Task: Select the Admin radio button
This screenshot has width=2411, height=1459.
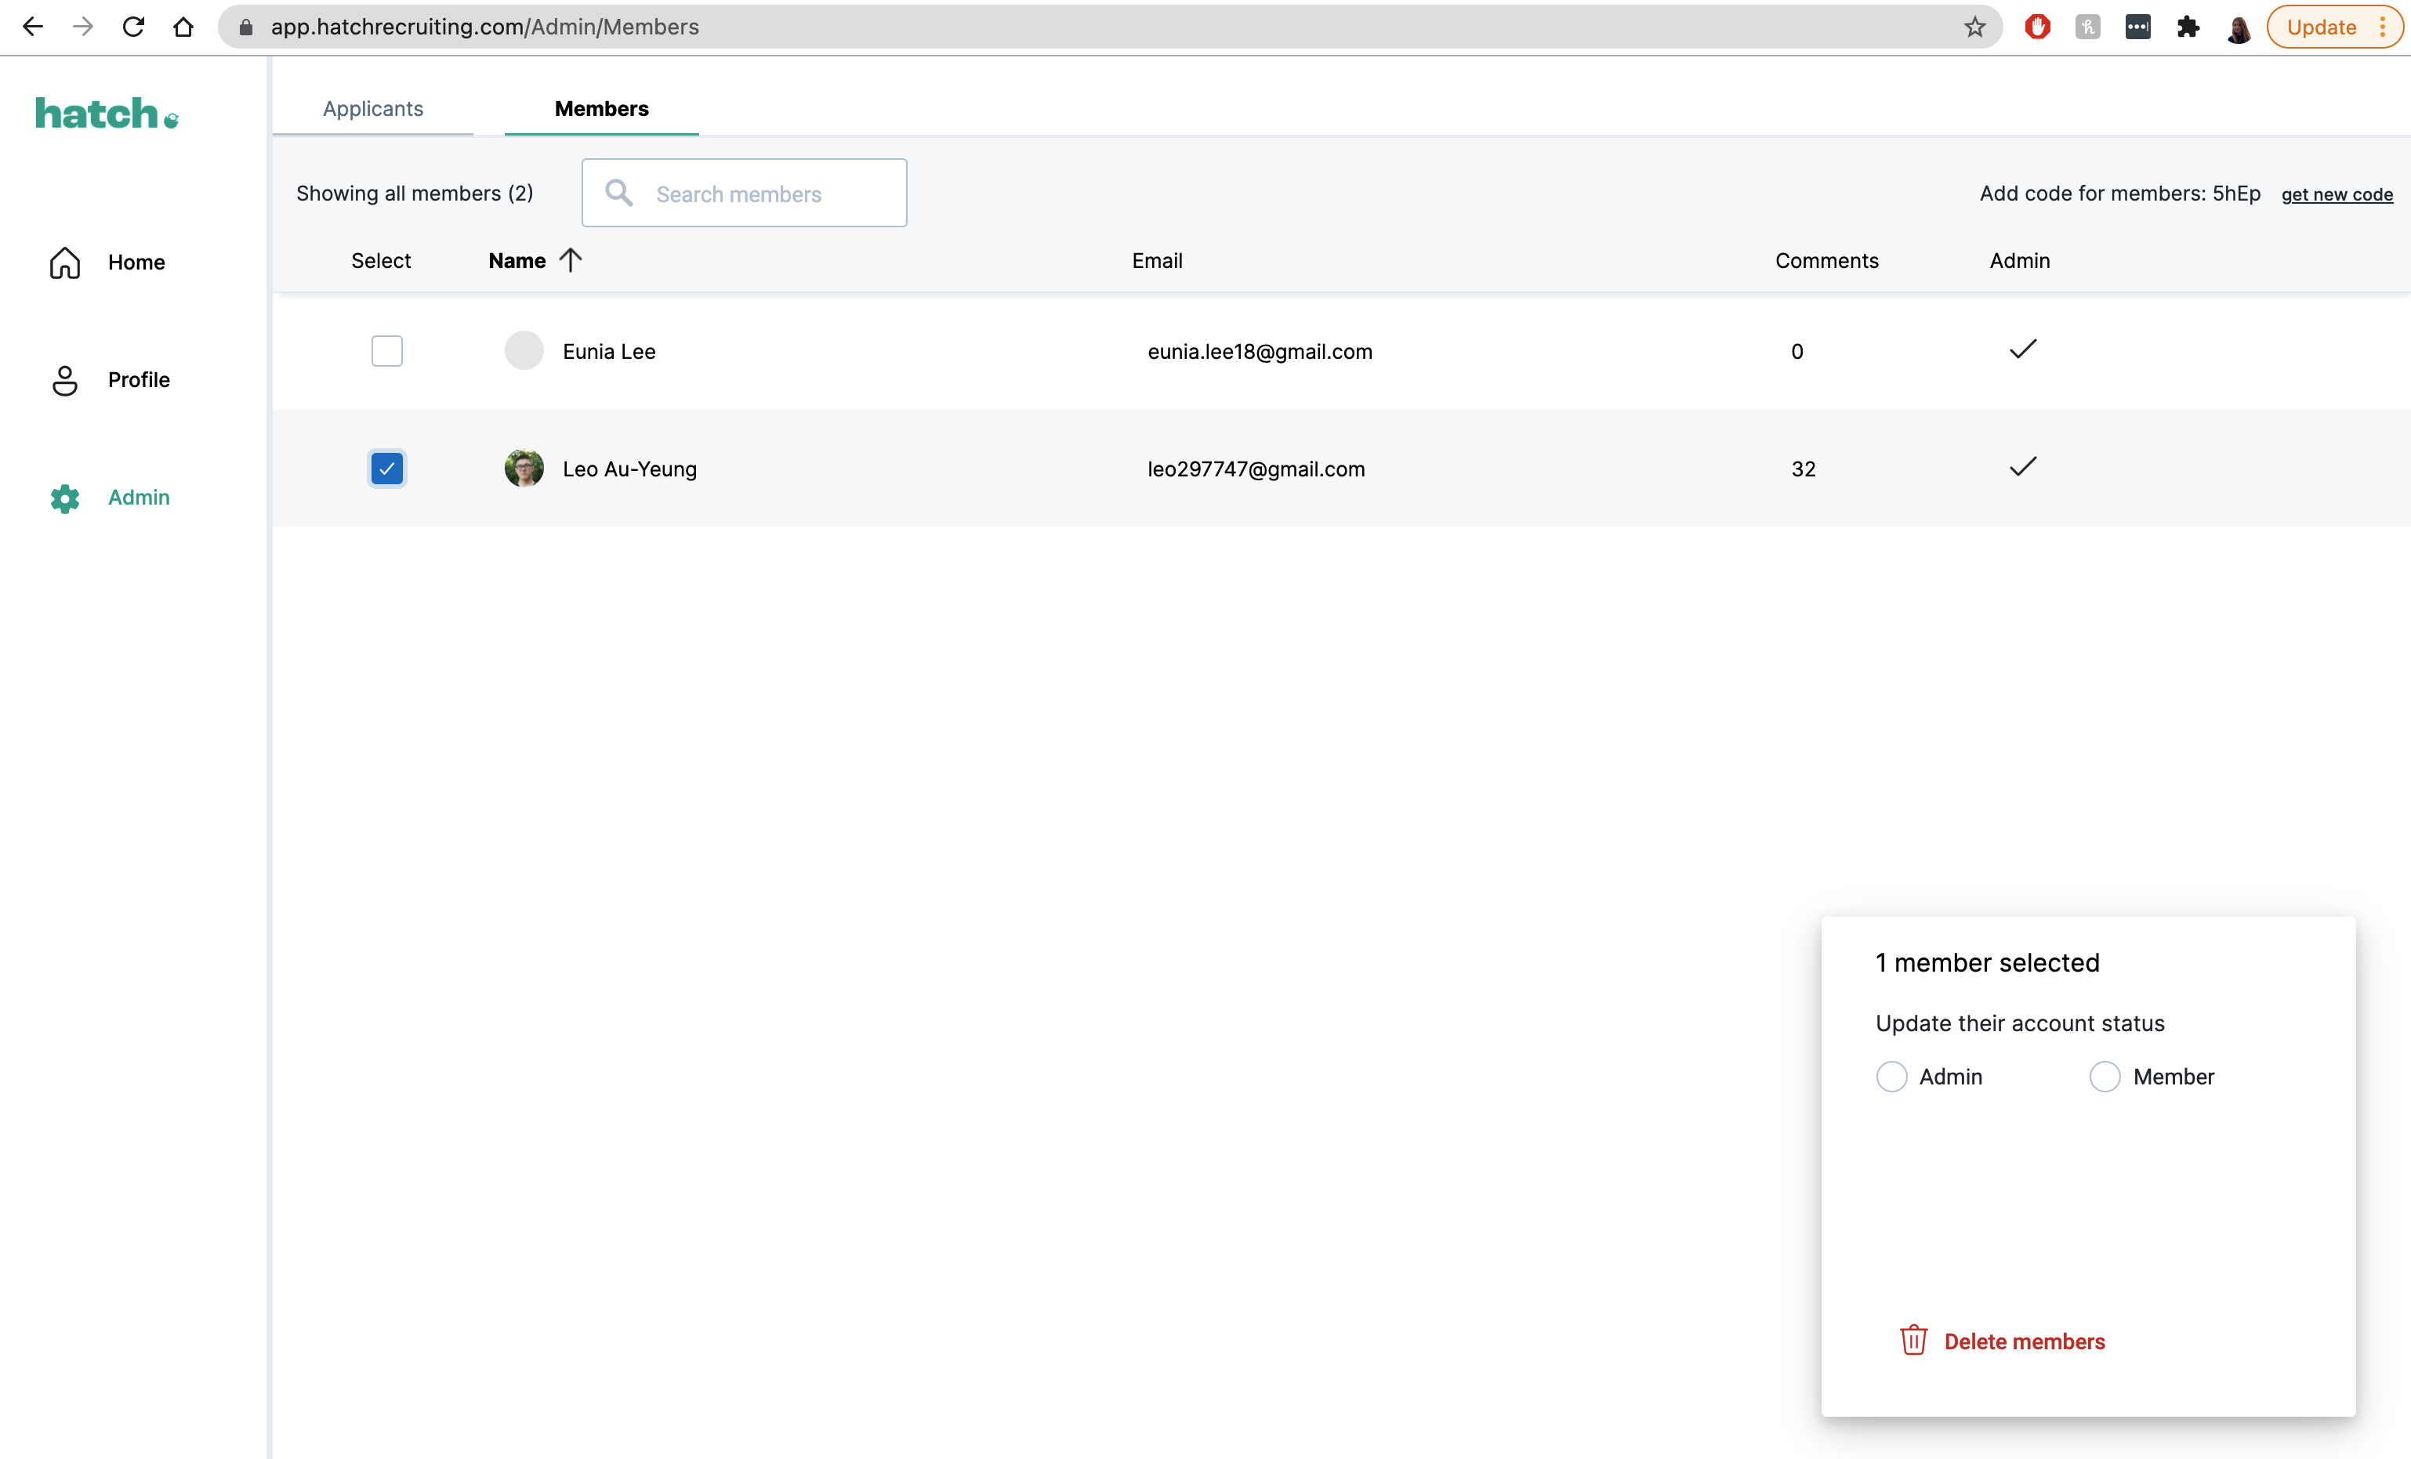Action: (1891, 1076)
